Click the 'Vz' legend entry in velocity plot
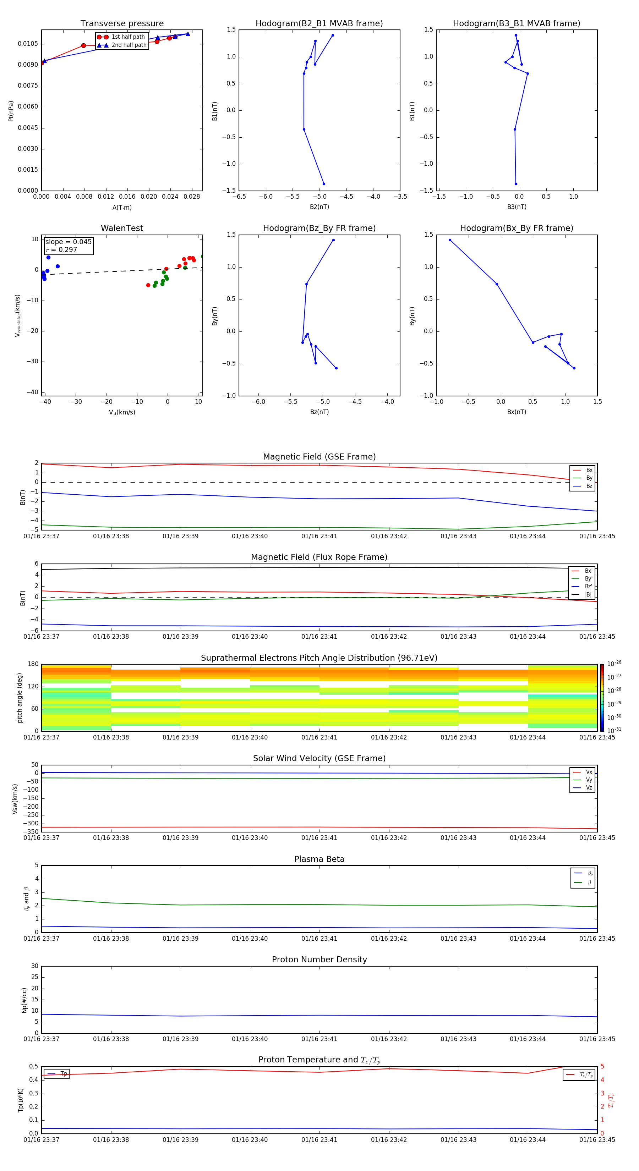 click(583, 787)
